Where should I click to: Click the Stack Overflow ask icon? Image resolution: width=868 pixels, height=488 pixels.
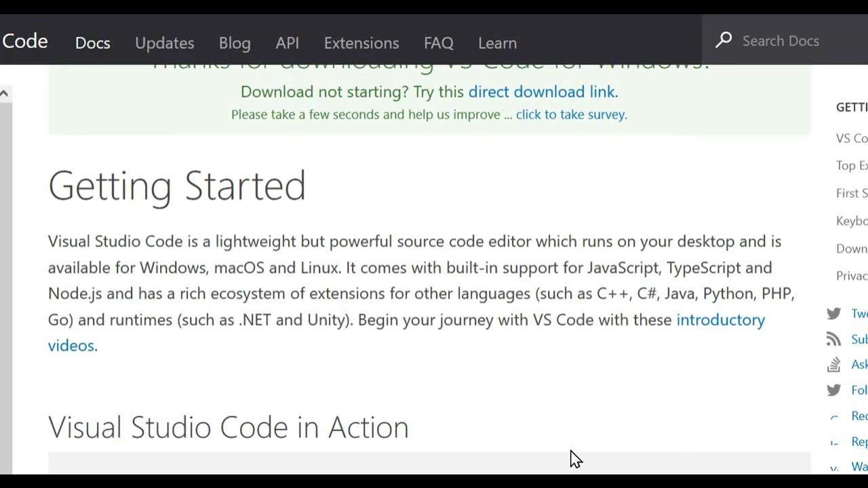pyautogui.click(x=833, y=365)
